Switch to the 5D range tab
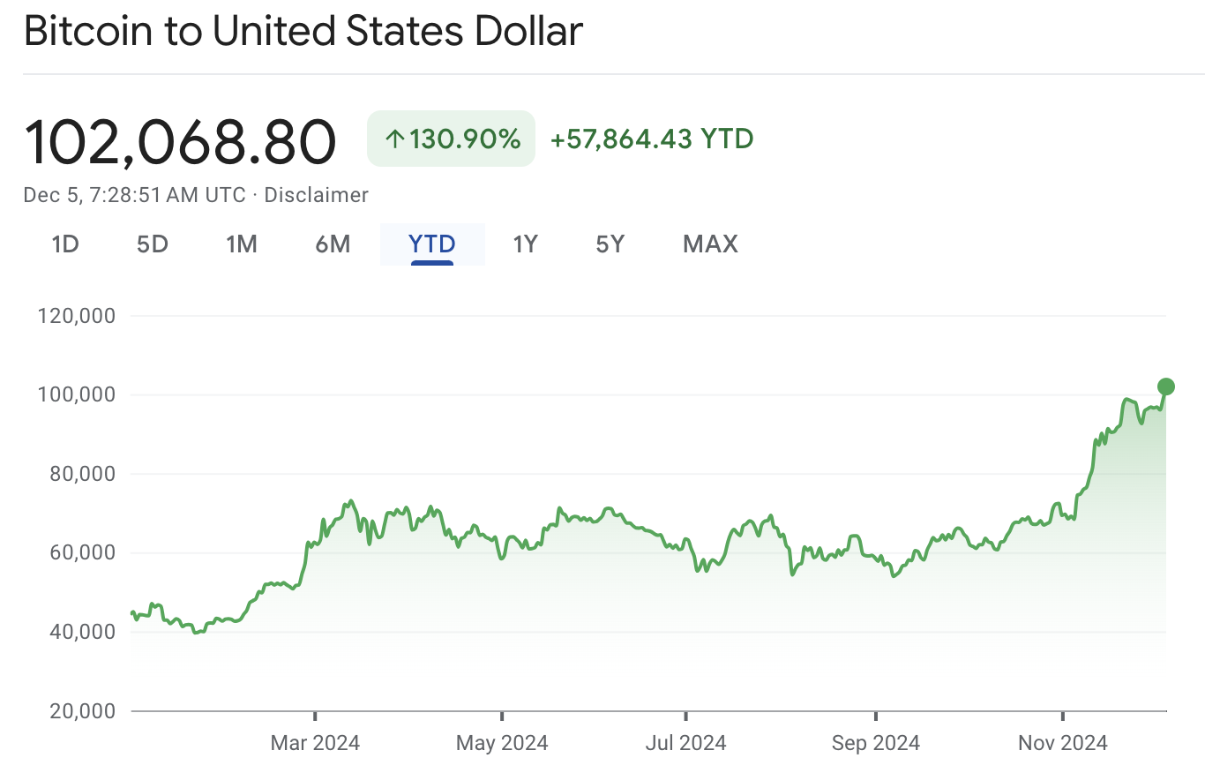The image size is (1205, 773). tap(153, 244)
